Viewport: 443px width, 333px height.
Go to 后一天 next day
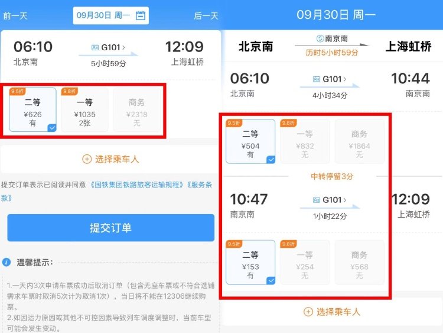point(206,15)
